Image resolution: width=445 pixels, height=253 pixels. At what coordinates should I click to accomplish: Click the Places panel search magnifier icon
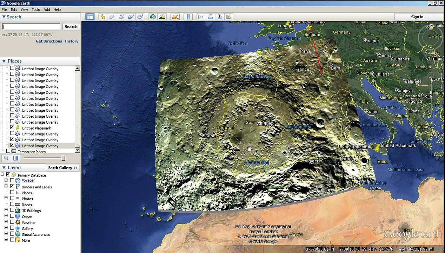(6, 158)
